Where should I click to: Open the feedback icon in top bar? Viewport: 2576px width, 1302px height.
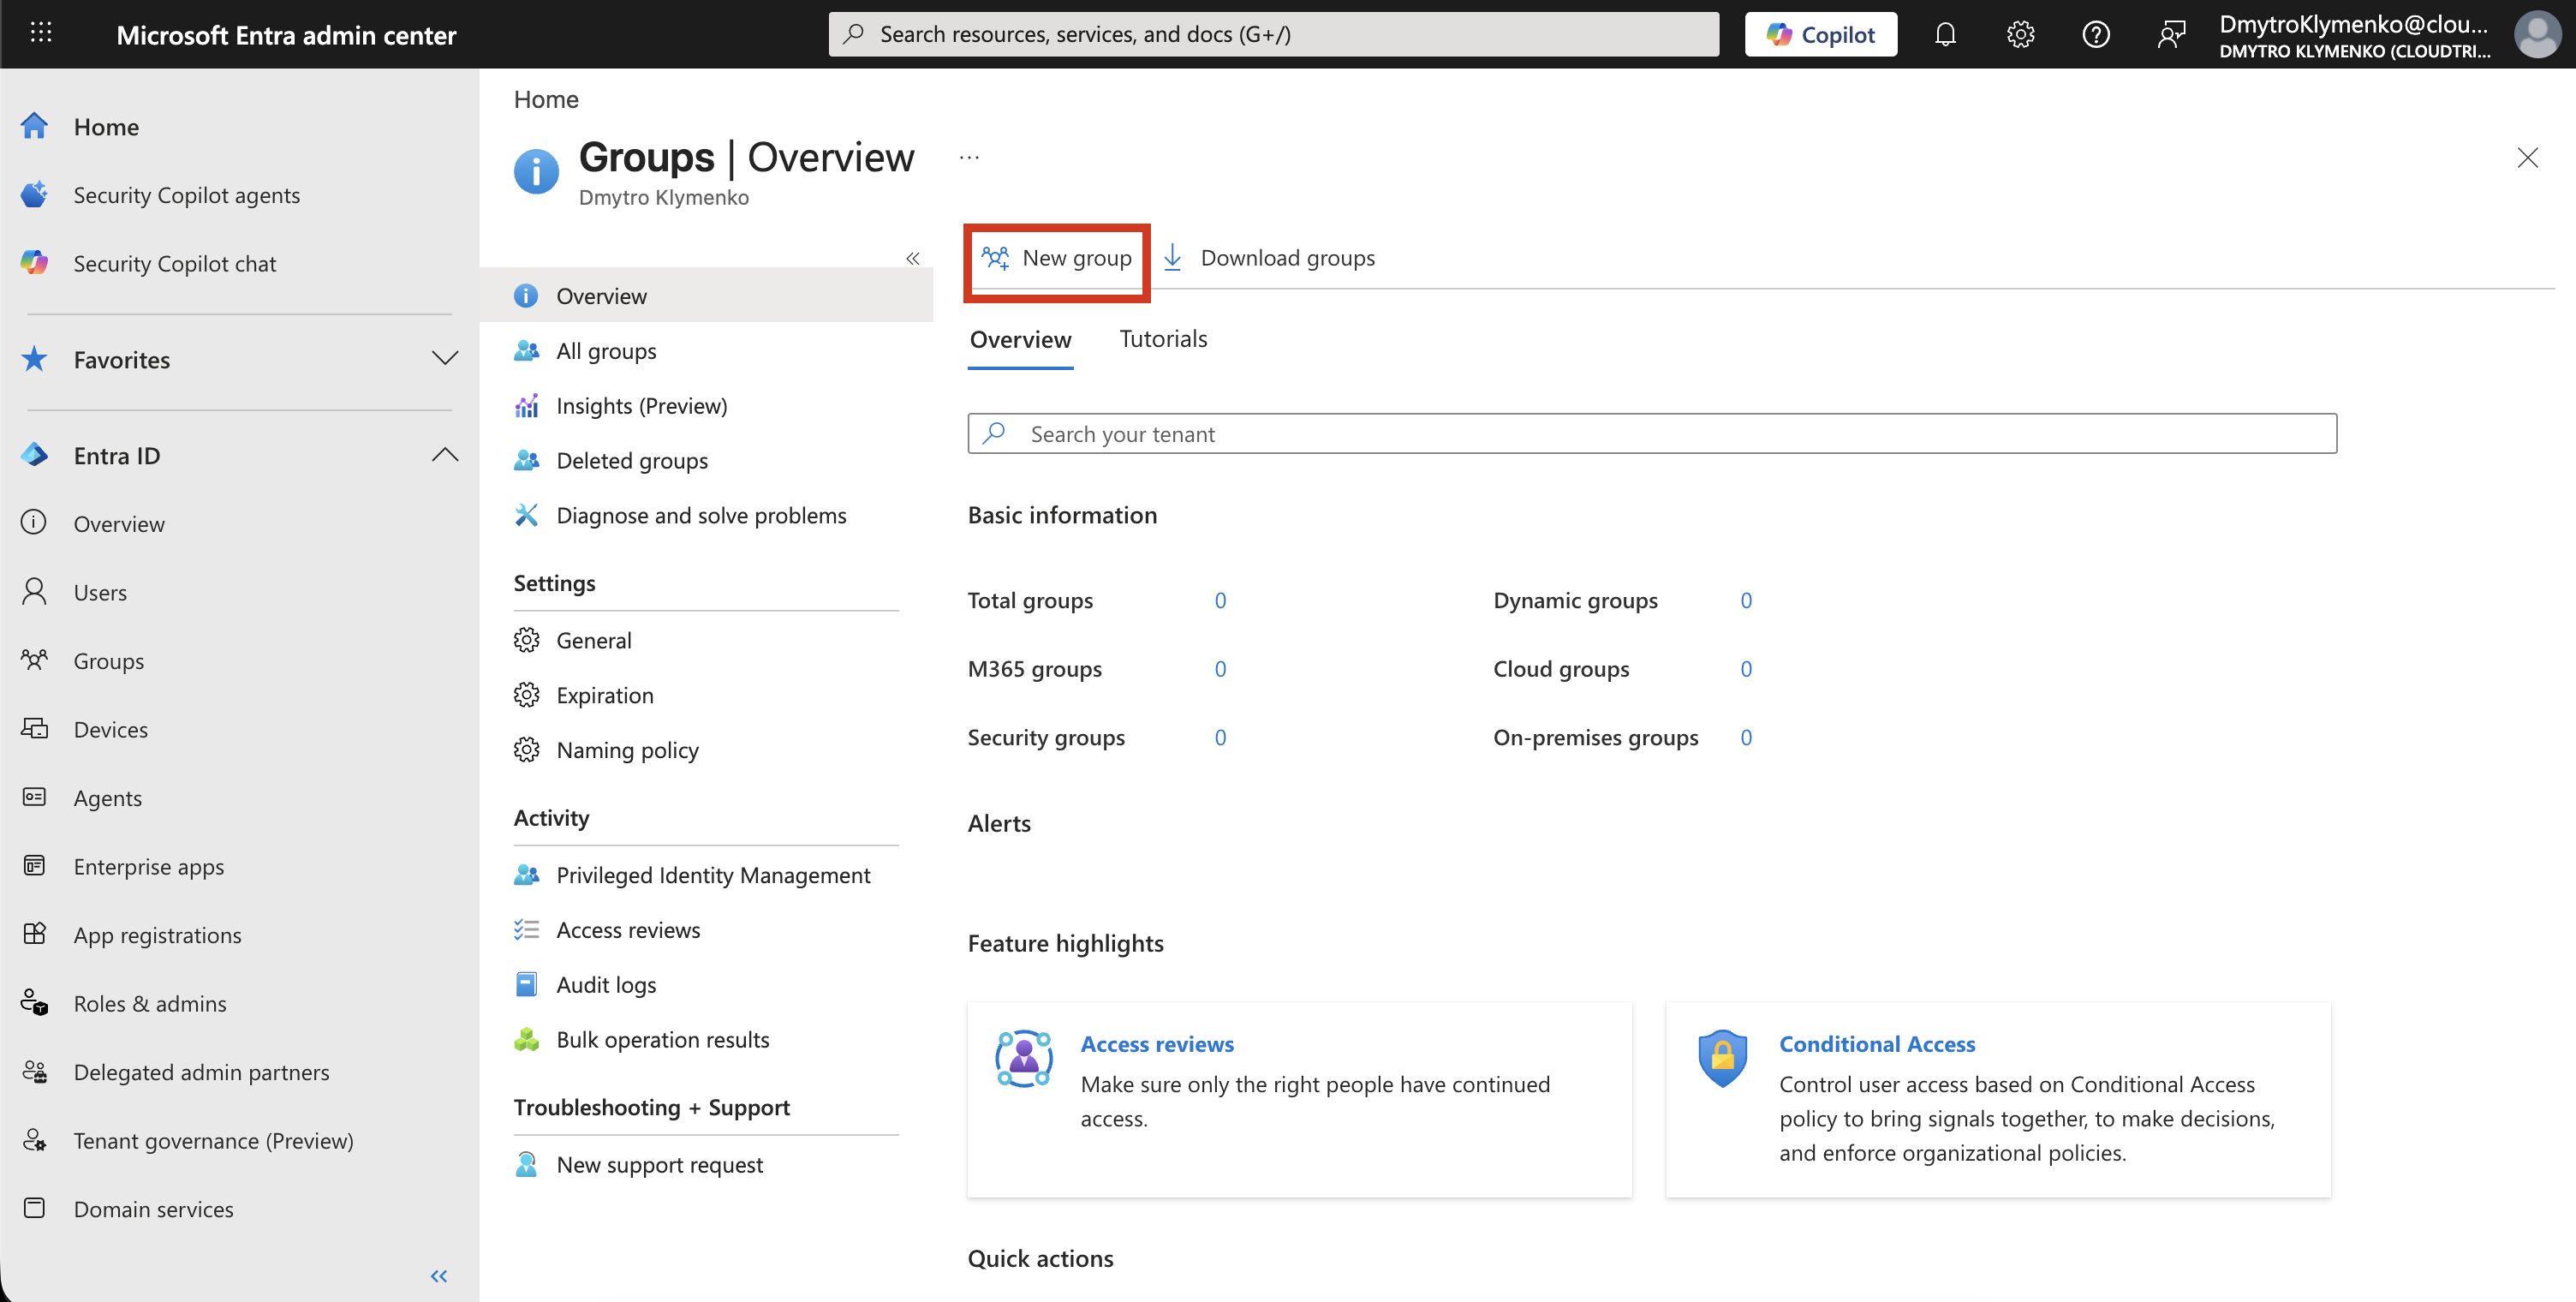pos(2171,34)
